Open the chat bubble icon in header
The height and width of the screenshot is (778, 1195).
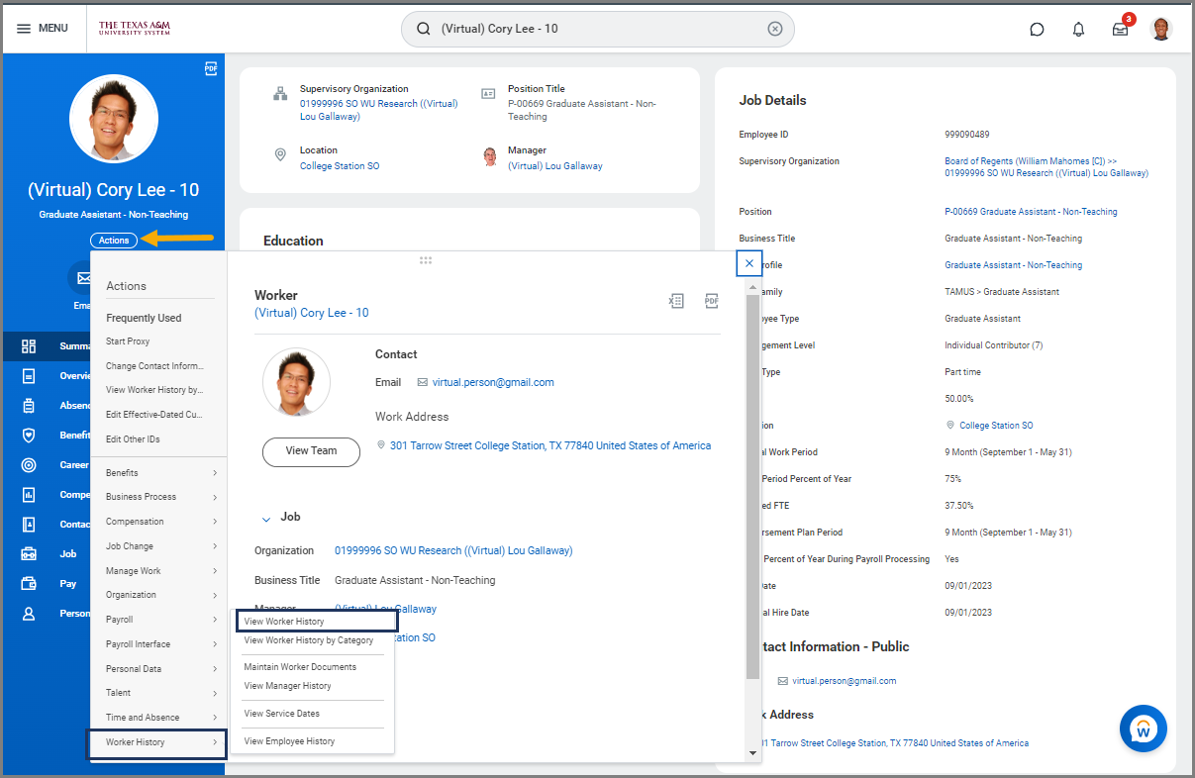coord(1037,29)
